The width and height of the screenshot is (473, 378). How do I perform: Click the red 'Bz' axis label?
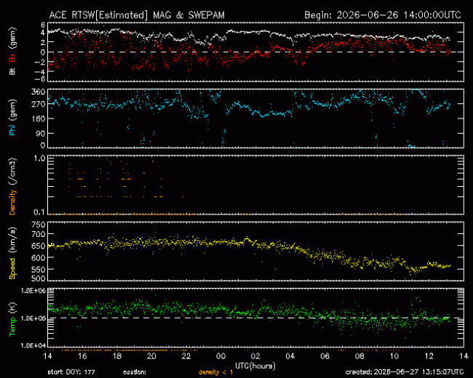point(12,57)
